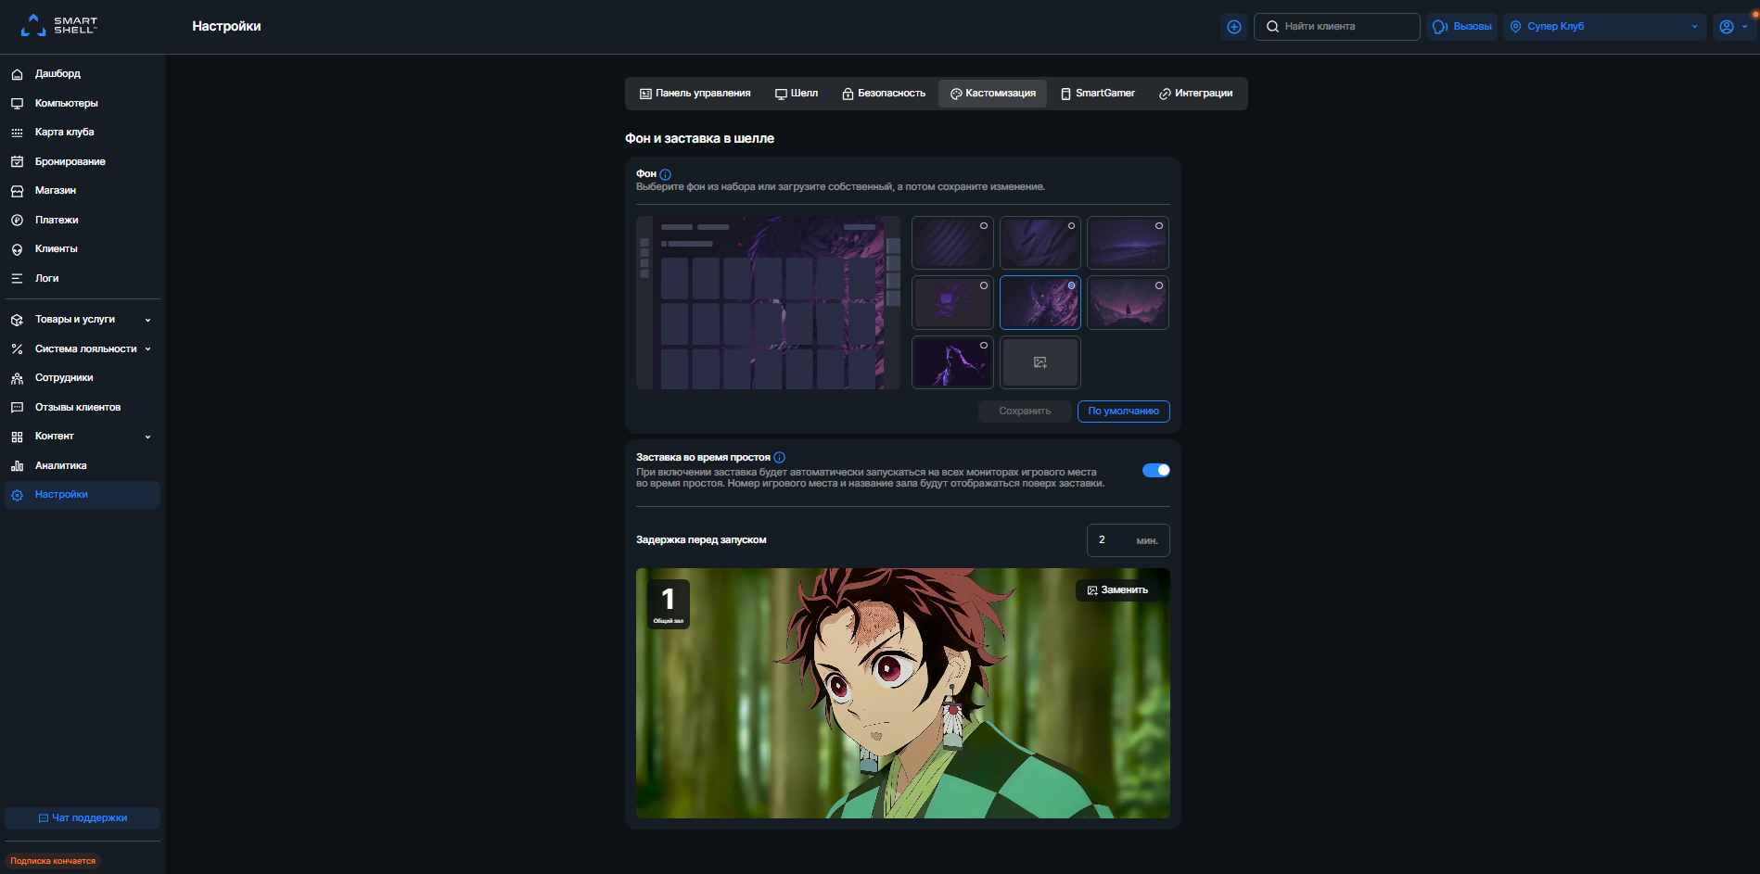Image resolution: width=1760 pixels, height=874 pixels.
Task: Expand Контент submenu chevron
Action: [x=147, y=437]
